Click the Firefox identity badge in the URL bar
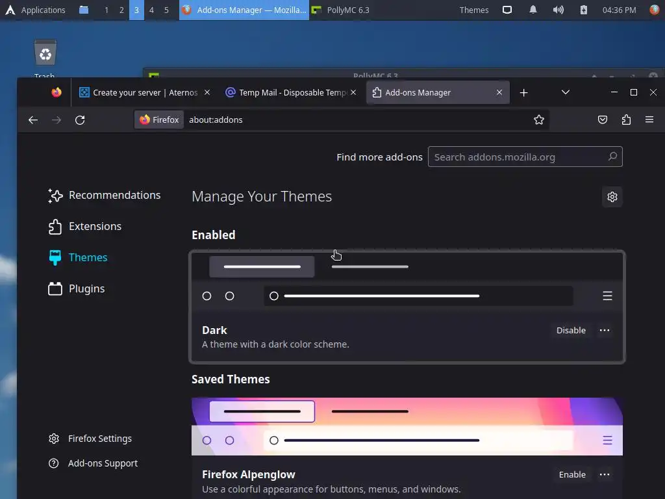Image resolution: width=665 pixels, height=499 pixels. [160, 120]
